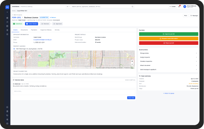Click the Reassign button

coord(194,15)
